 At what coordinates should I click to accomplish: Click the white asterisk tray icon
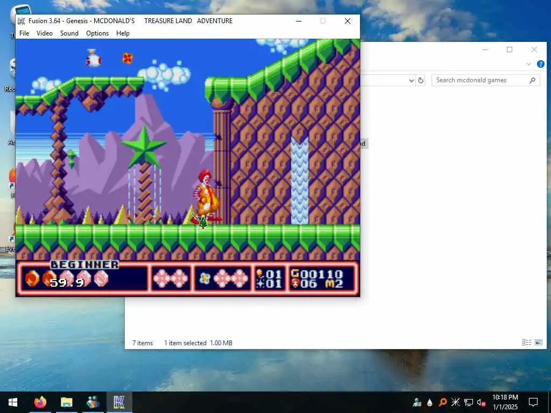[455, 402]
